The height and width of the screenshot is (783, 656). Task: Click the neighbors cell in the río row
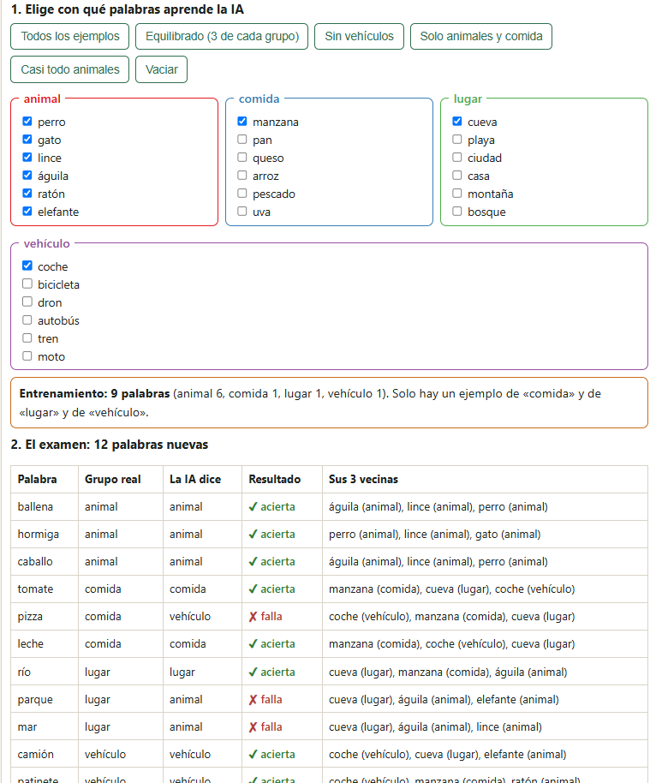click(x=485, y=672)
